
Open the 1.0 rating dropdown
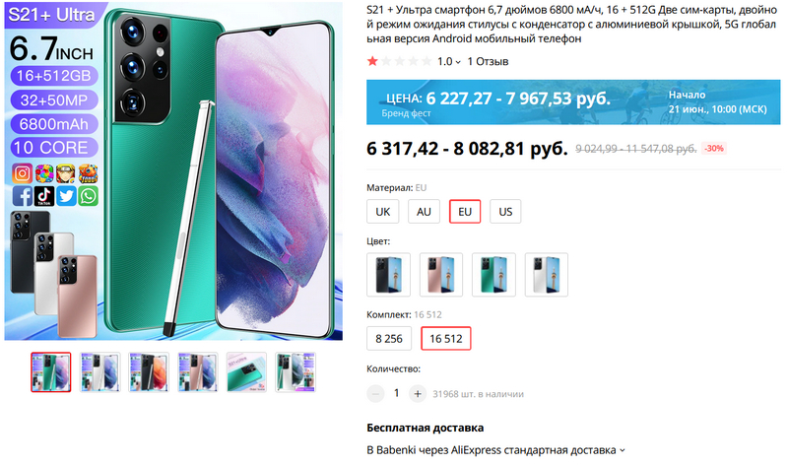click(449, 61)
